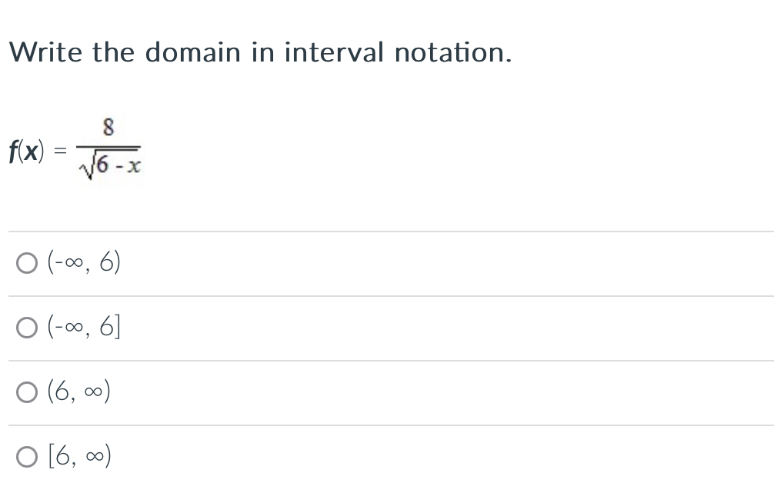Click the divider line above the answer choices

pyautogui.click(x=385, y=232)
